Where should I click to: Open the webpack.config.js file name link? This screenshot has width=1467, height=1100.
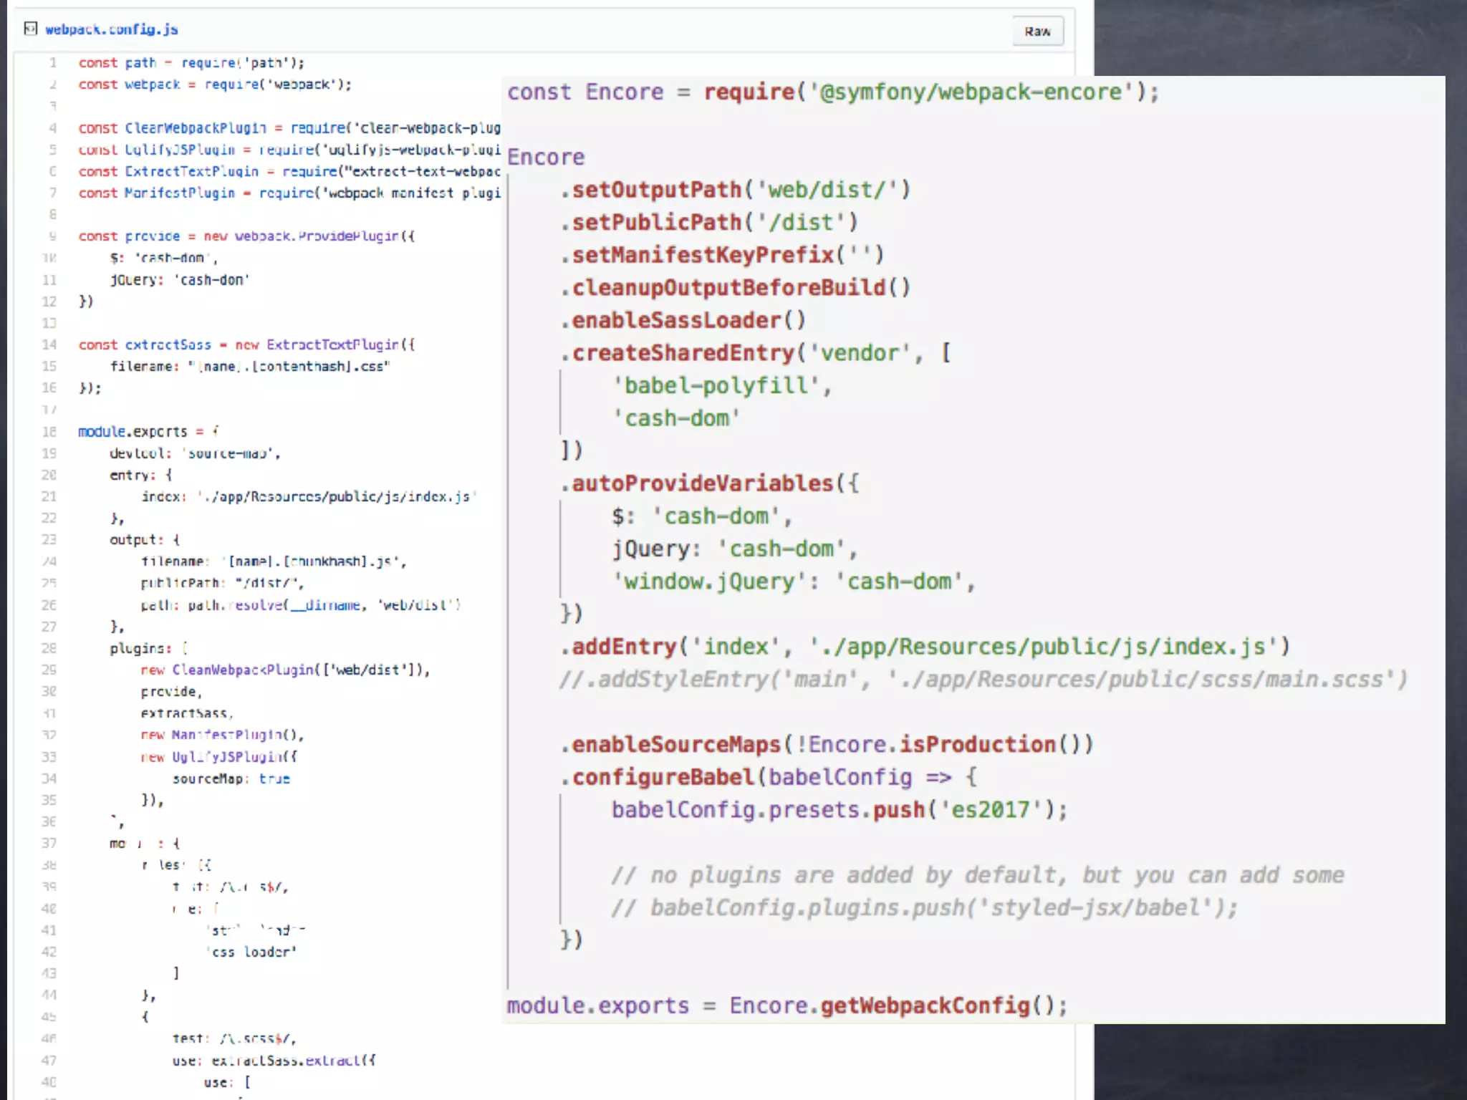point(111,29)
